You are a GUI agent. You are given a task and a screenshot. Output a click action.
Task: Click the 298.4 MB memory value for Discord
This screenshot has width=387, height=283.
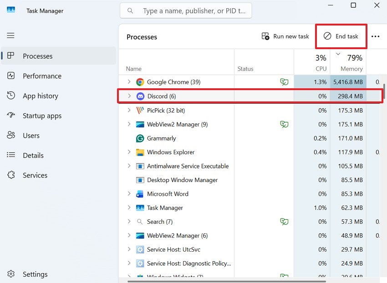tap(350, 96)
